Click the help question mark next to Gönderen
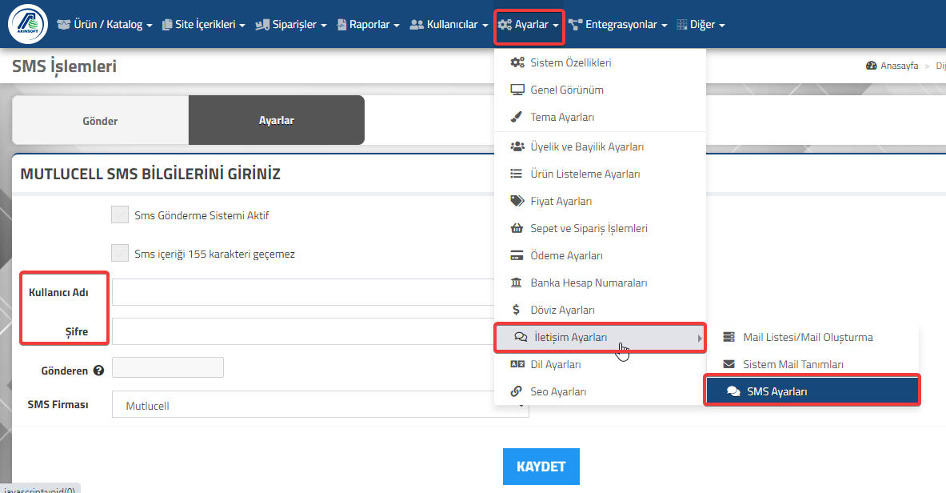 tap(99, 371)
